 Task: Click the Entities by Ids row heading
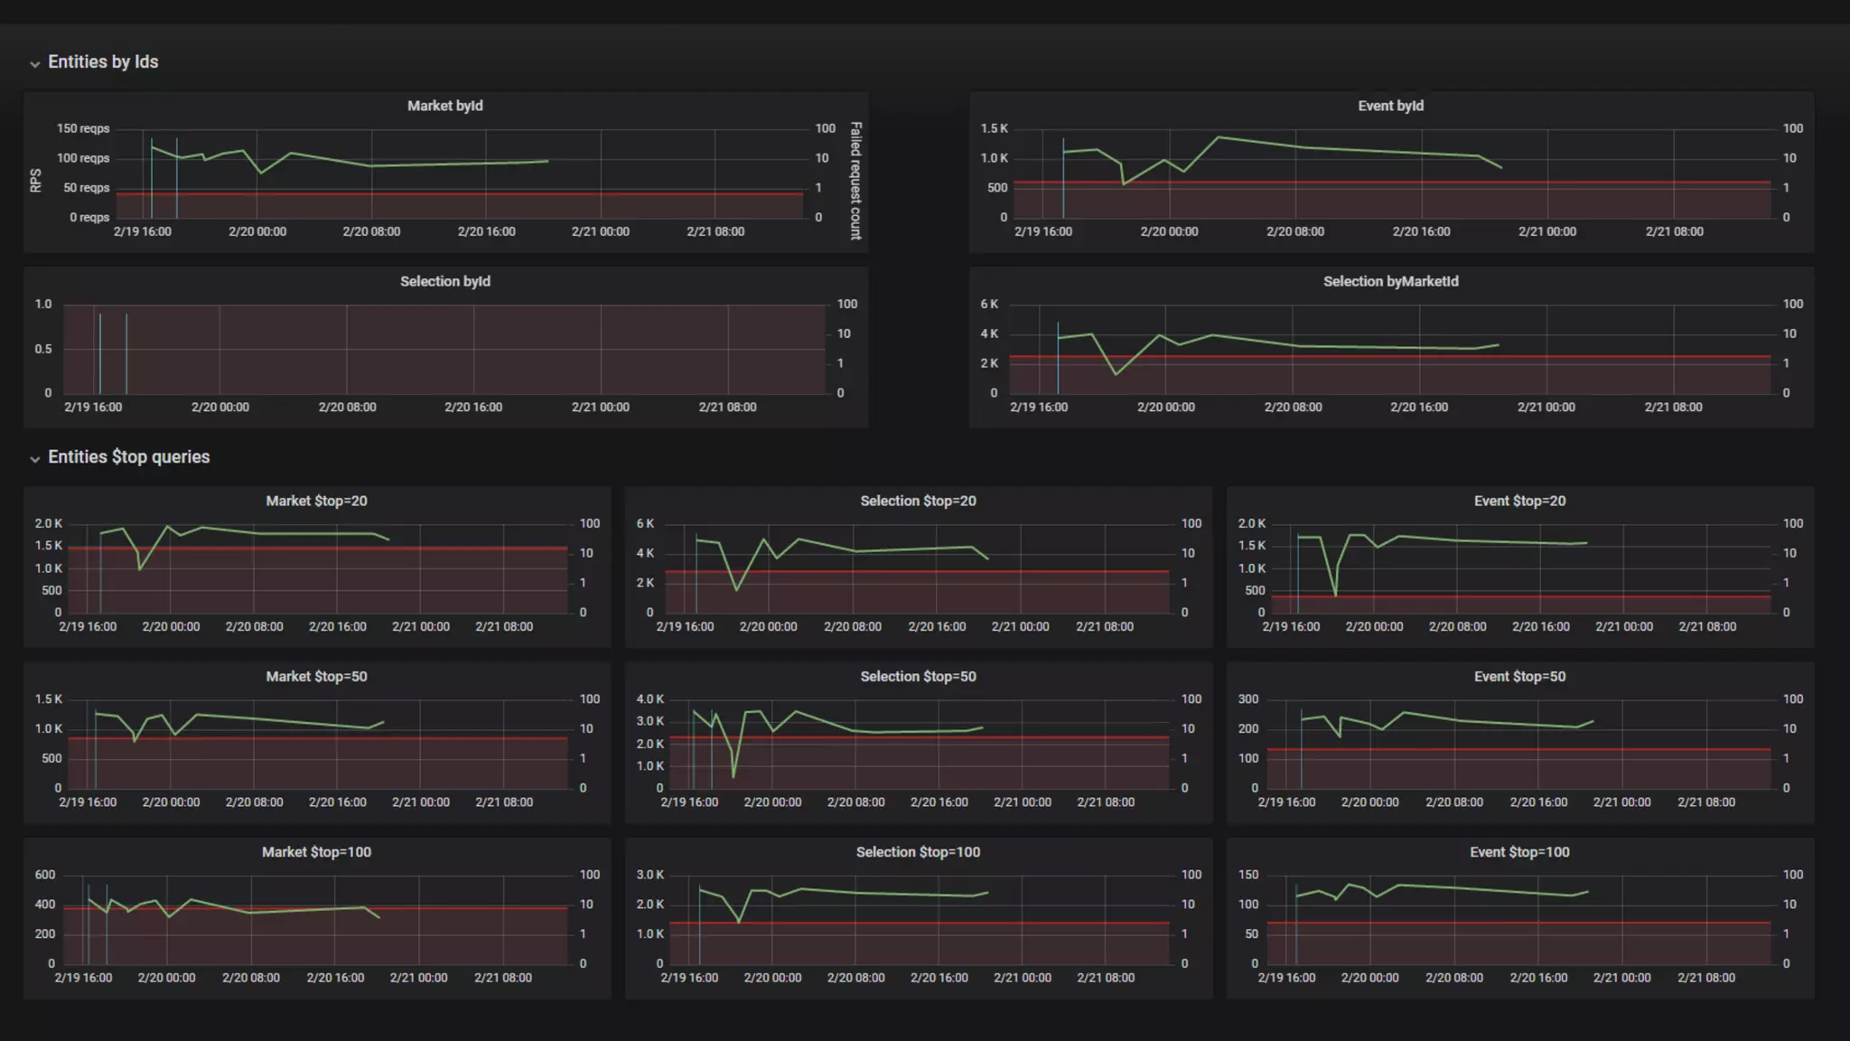click(103, 61)
